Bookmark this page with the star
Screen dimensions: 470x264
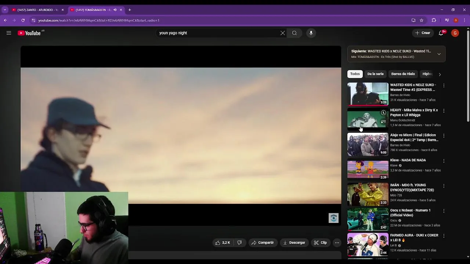(422, 20)
